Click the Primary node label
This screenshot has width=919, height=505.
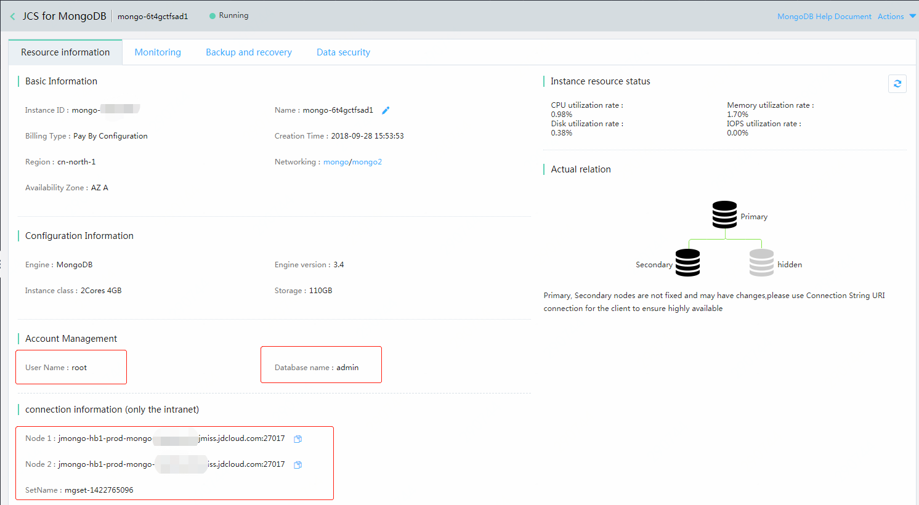pos(754,217)
